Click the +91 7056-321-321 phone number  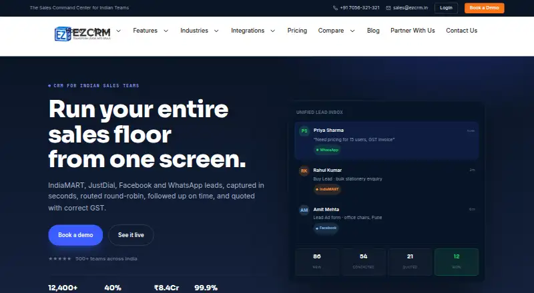[x=360, y=8]
